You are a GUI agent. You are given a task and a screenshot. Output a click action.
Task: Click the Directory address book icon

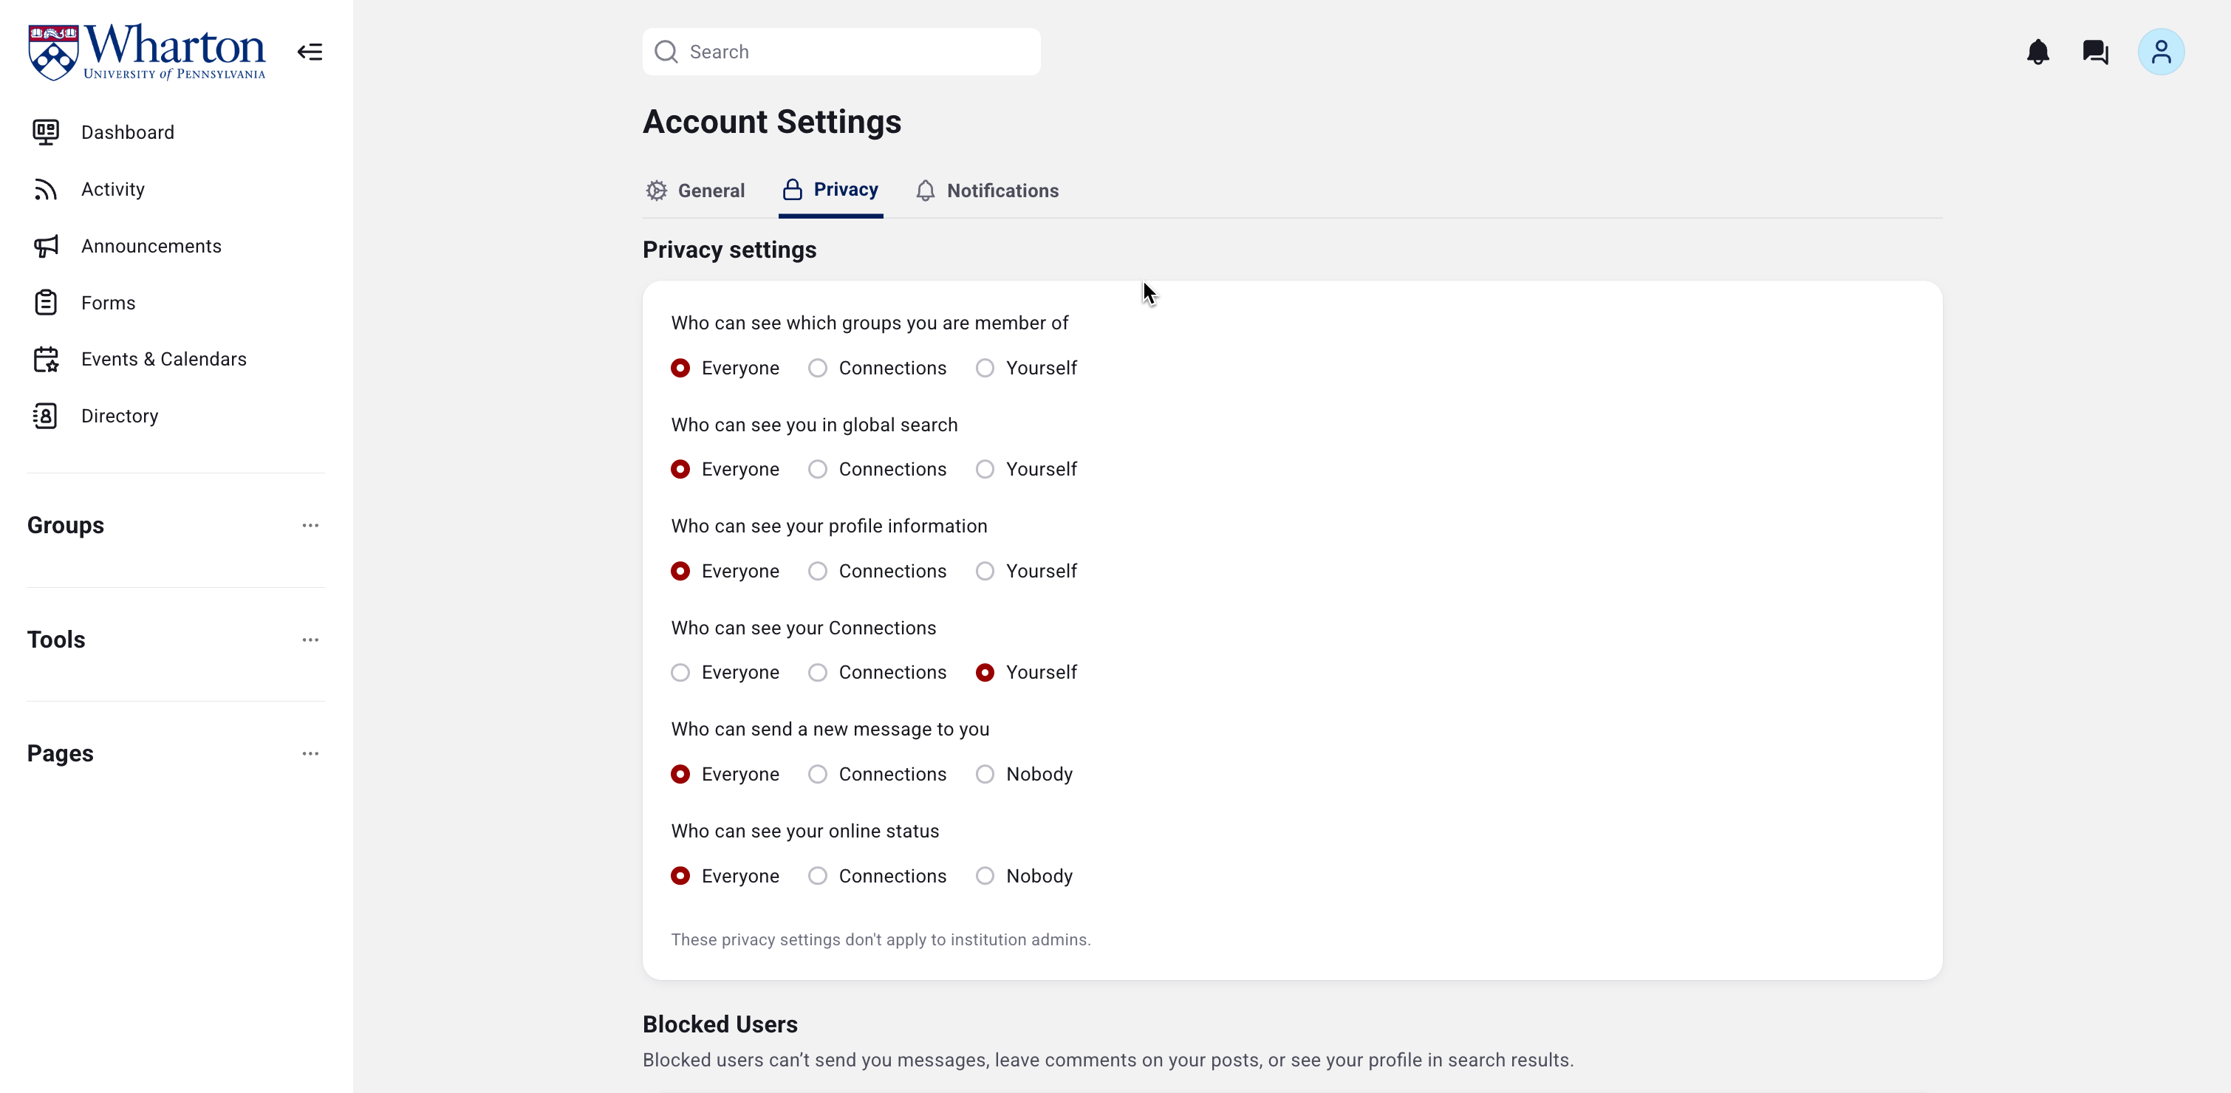(46, 416)
